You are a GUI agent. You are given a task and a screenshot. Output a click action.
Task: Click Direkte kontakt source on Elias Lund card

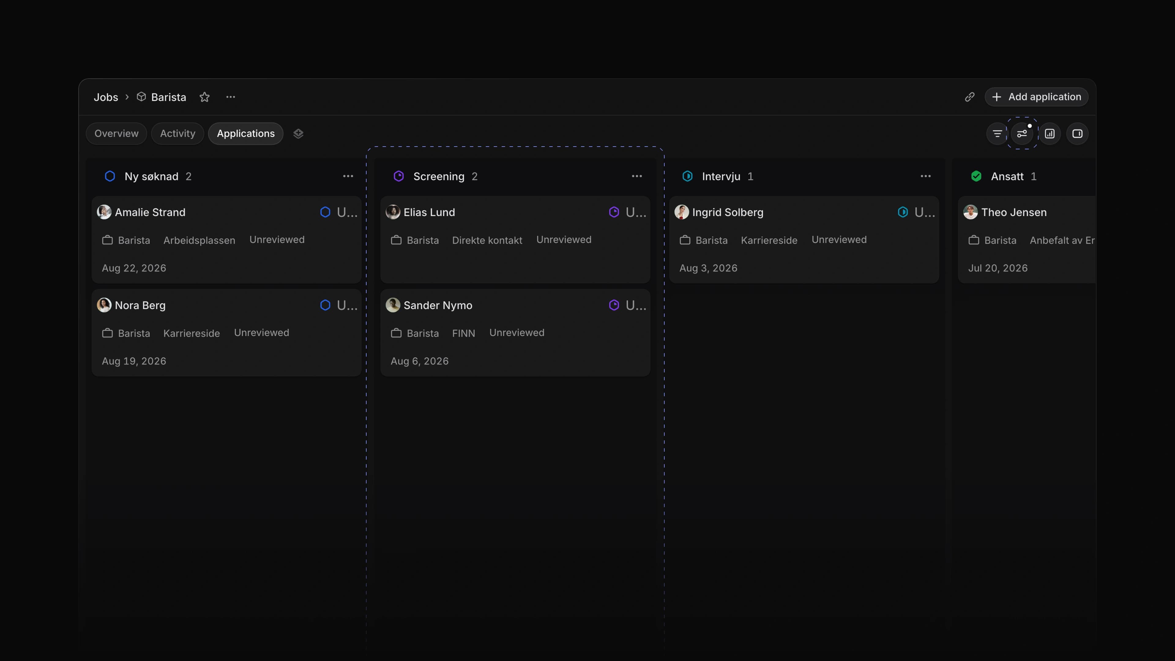pyautogui.click(x=487, y=241)
